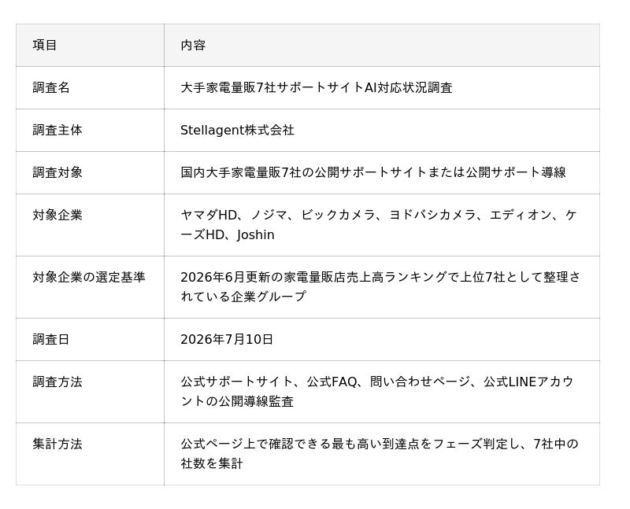Select the 対象企業 row label
The image size is (630, 509).
click(57, 215)
